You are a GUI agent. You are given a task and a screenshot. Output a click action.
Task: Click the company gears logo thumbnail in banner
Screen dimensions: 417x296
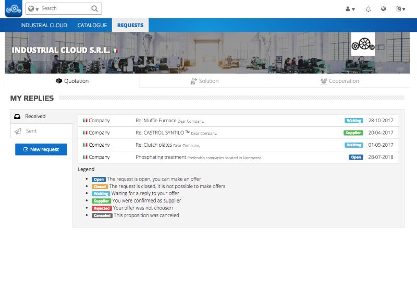coord(363,44)
